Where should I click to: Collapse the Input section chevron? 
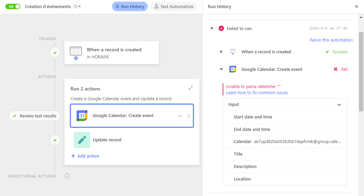click(x=339, y=105)
